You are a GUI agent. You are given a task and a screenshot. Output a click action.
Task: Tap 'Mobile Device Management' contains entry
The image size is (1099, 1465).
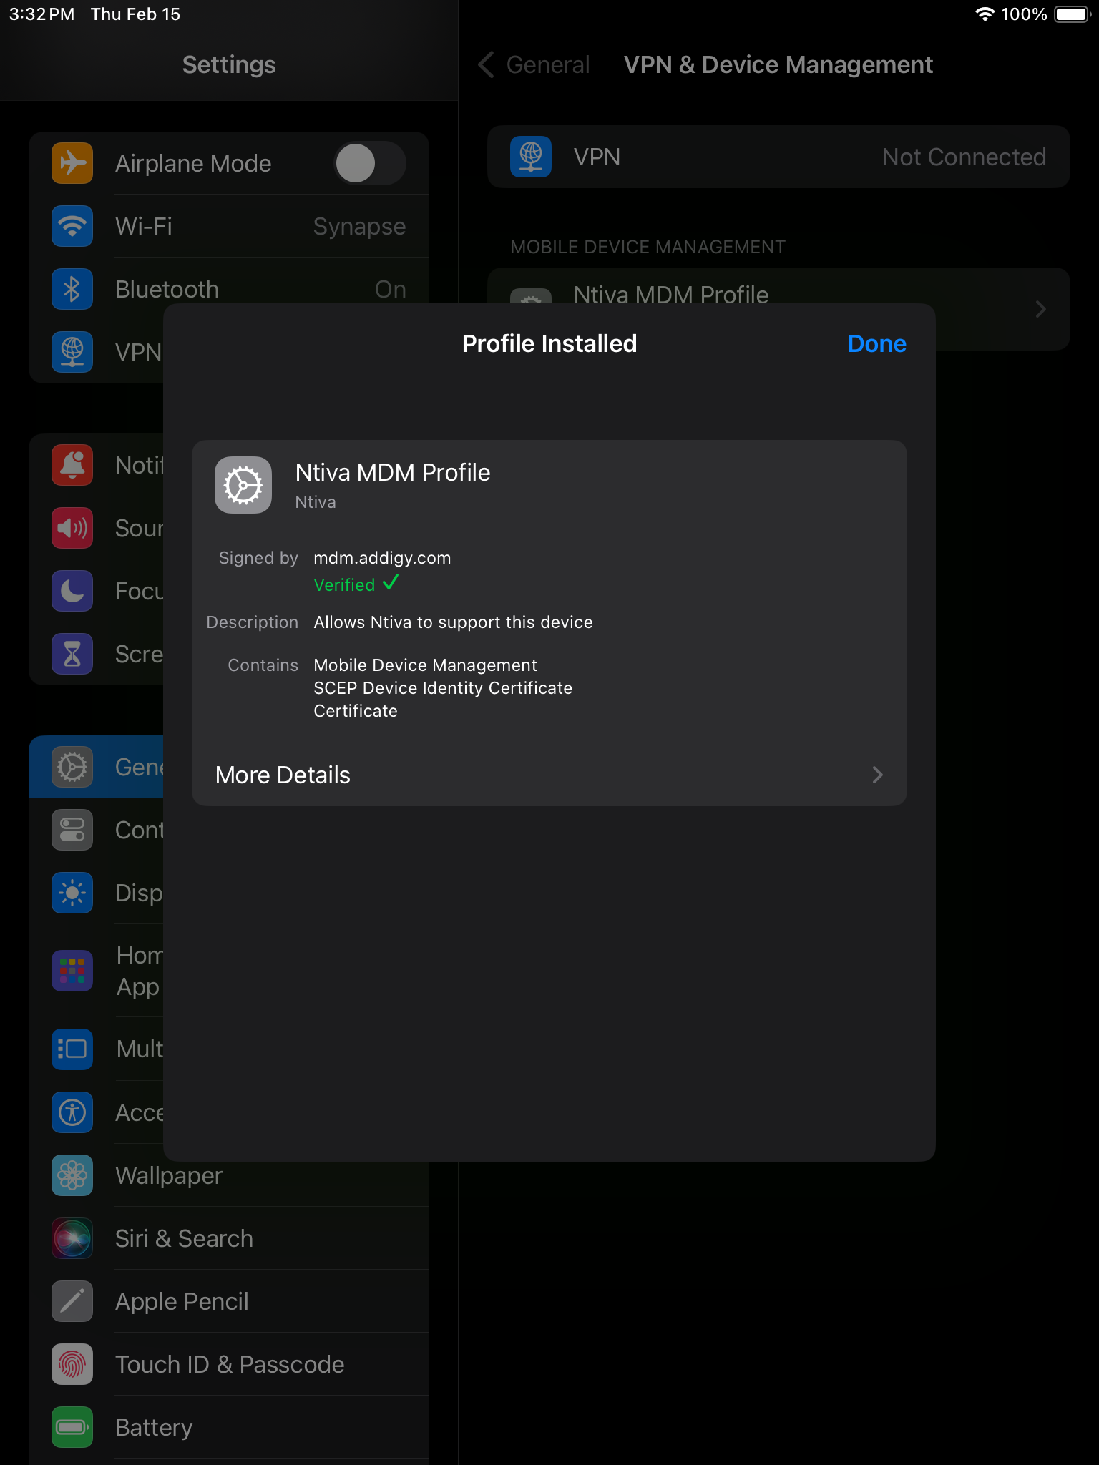(x=425, y=665)
